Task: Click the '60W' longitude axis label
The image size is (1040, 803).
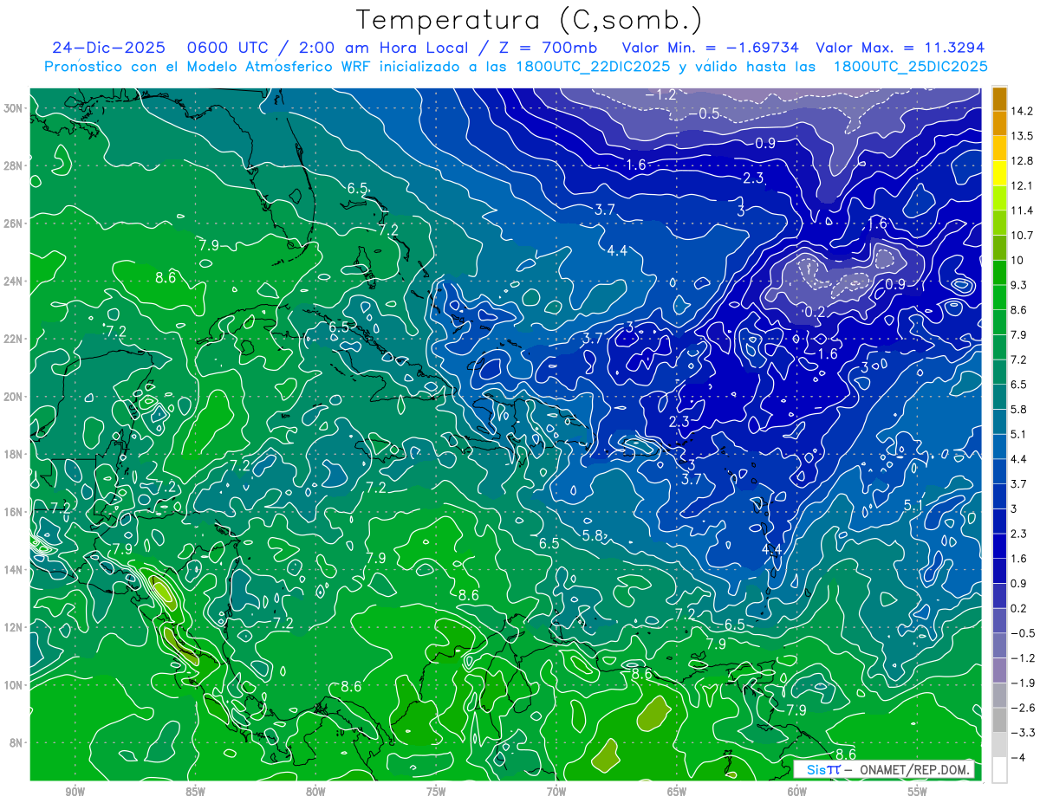Action: [x=797, y=792]
